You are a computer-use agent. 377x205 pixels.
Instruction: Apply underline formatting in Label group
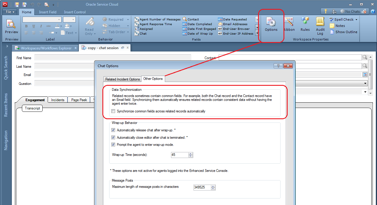(x=34, y=26)
